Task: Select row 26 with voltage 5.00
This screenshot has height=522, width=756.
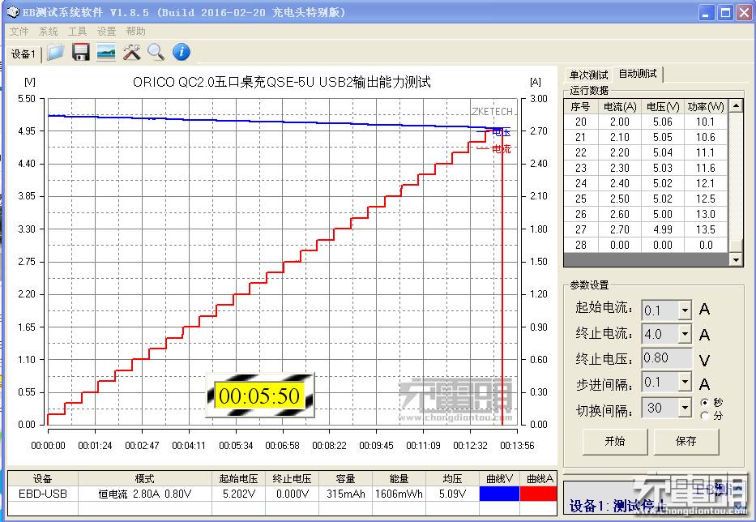Action: pos(646,214)
